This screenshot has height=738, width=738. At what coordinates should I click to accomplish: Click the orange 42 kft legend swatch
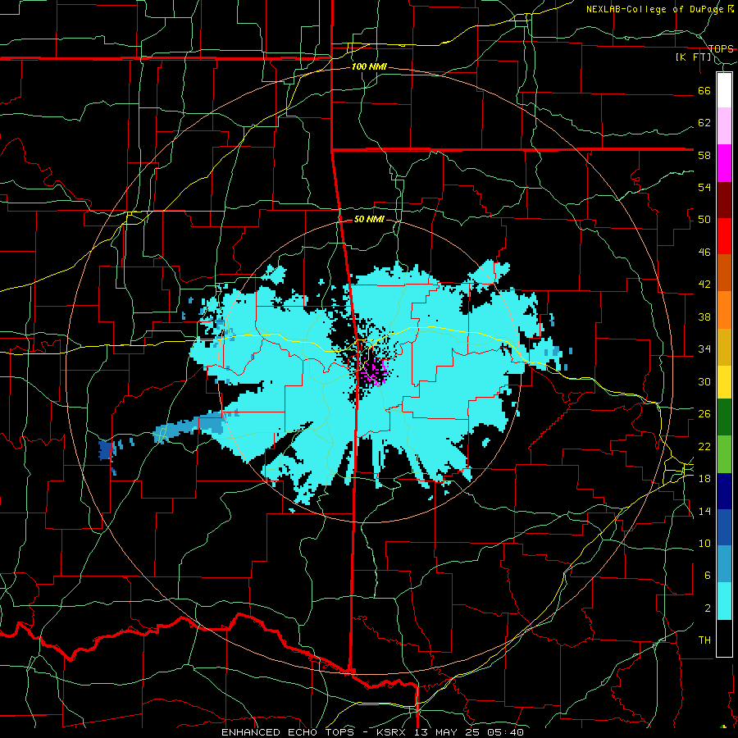pos(724,310)
